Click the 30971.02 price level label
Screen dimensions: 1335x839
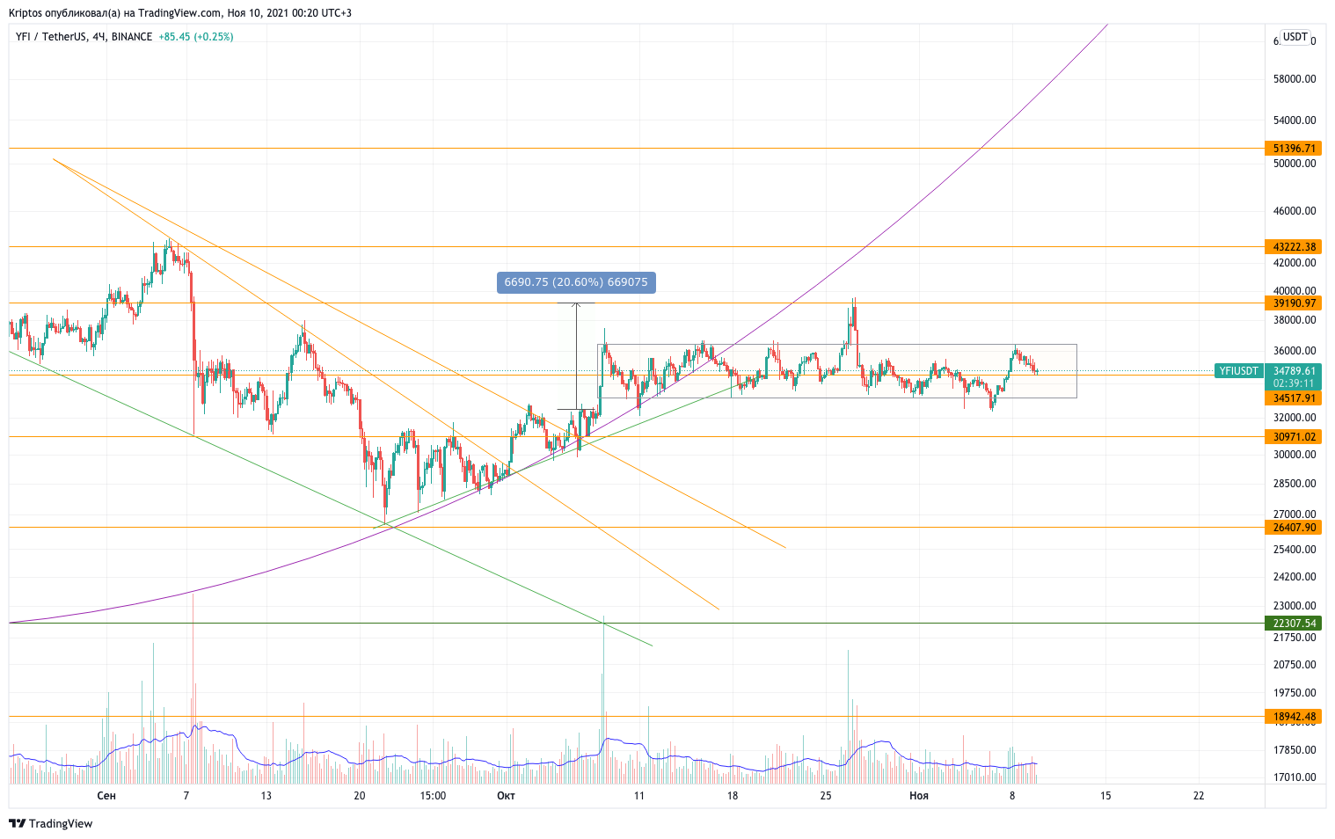coord(1294,437)
